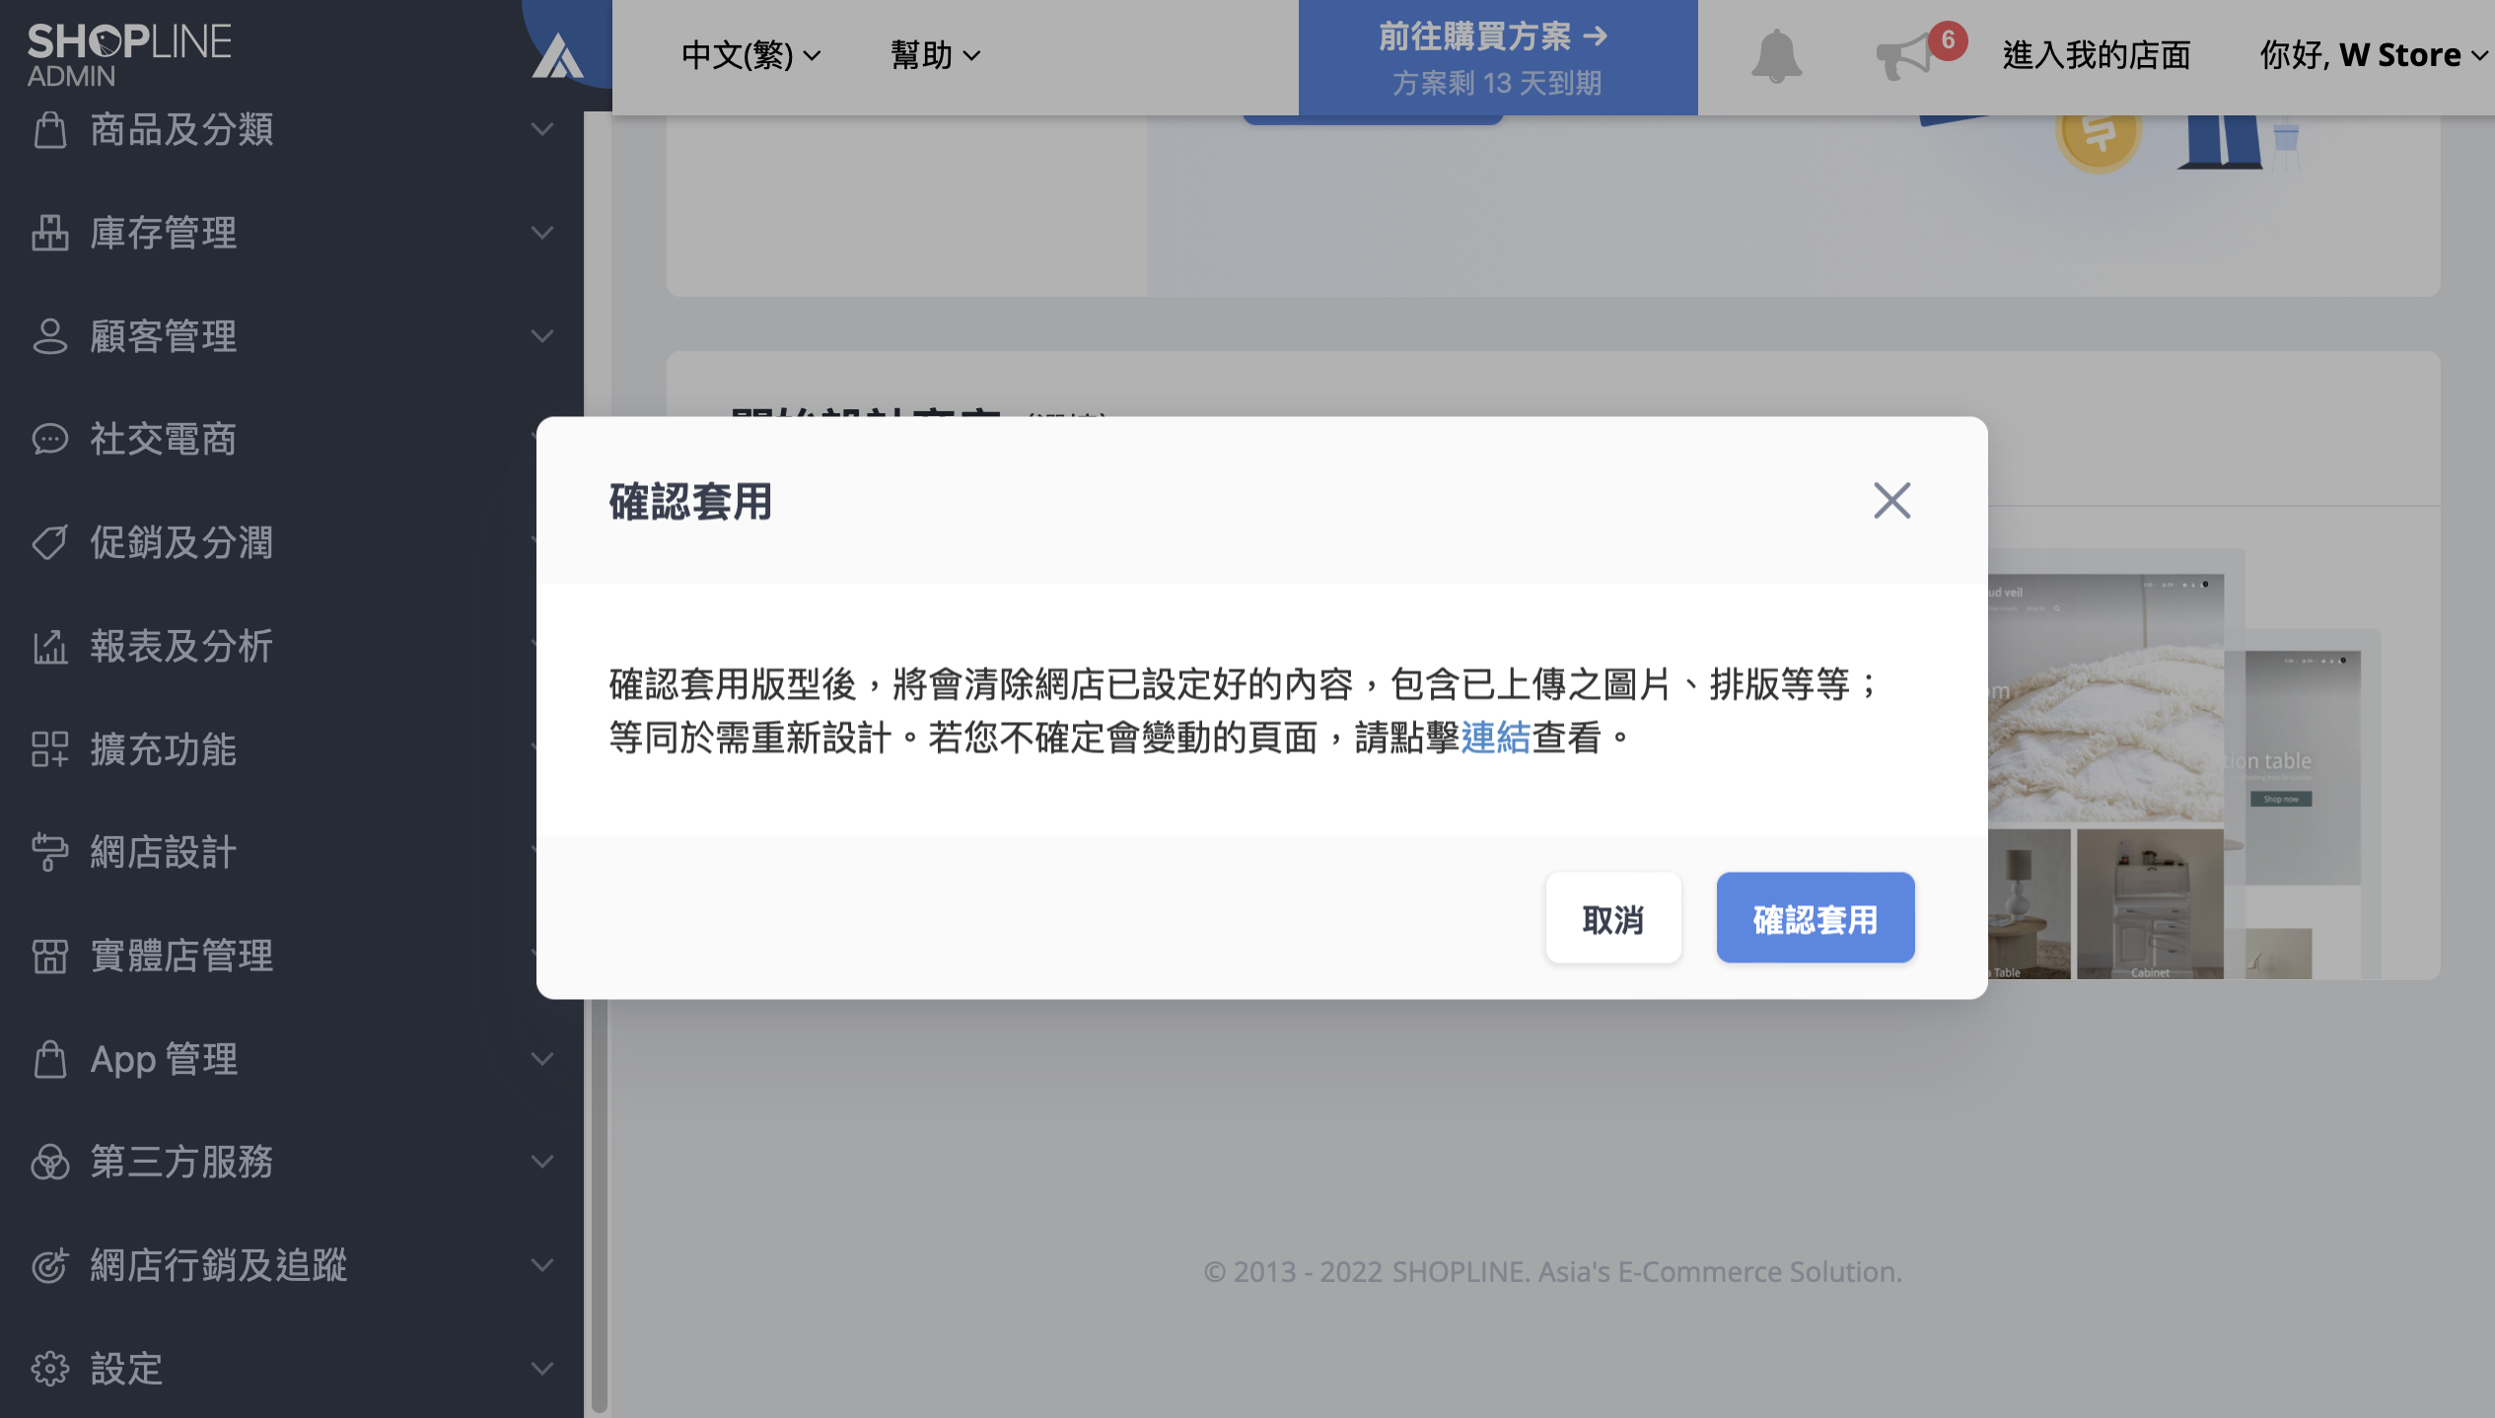
Task: Click the 顧客管理 person icon
Action: coord(49,336)
